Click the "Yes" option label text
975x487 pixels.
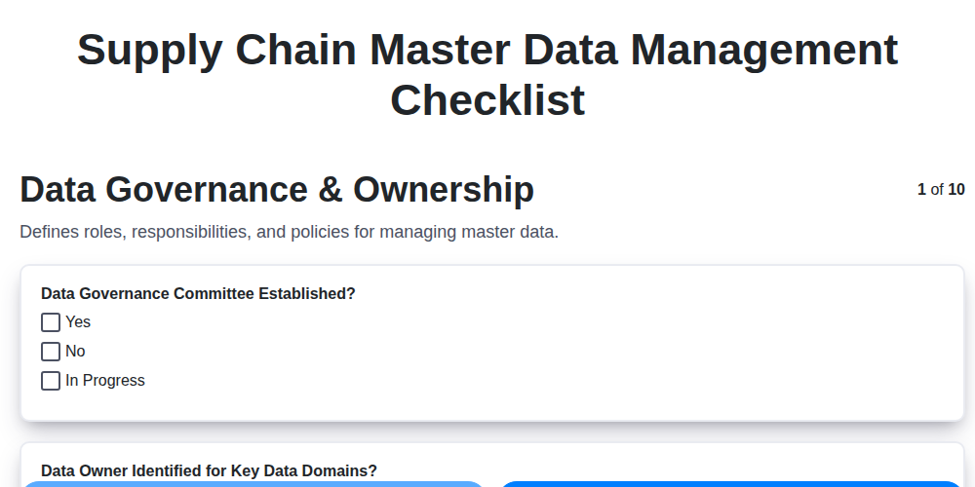[78, 322]
